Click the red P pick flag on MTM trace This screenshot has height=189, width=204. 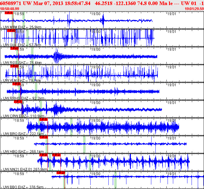[x=9, y=13]
